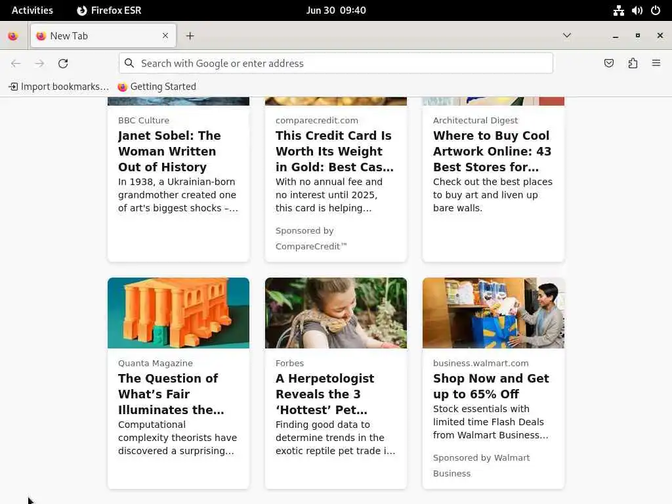Click Sponsored by CompareCredit text
Image resolution: width=672 pixels, height=504 pixels.
(x=311, y=238)
